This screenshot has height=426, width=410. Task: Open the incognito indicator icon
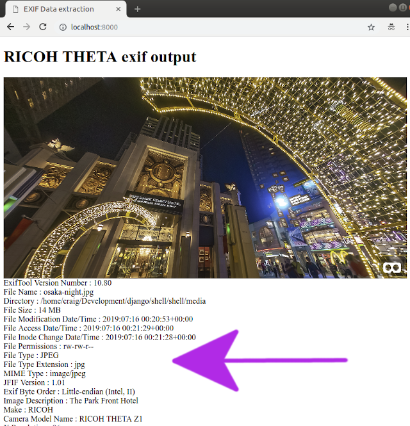[391, 27]
